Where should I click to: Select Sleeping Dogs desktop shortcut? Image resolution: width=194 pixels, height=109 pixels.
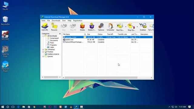tap(5, 51)
